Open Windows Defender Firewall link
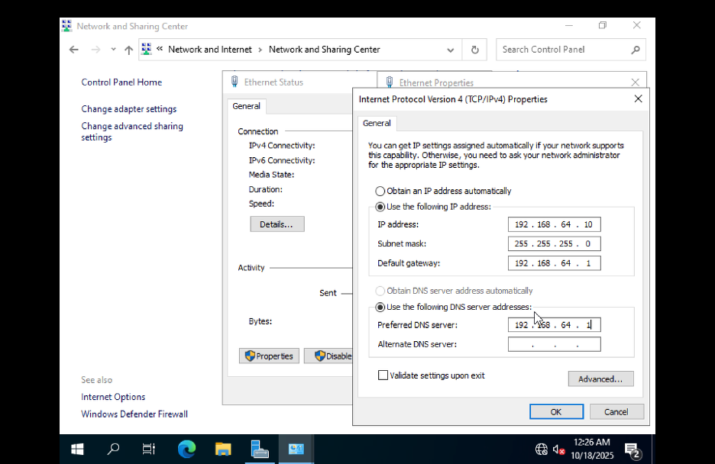The width and height of the screenshot is (715, 464). coord(134,414)
